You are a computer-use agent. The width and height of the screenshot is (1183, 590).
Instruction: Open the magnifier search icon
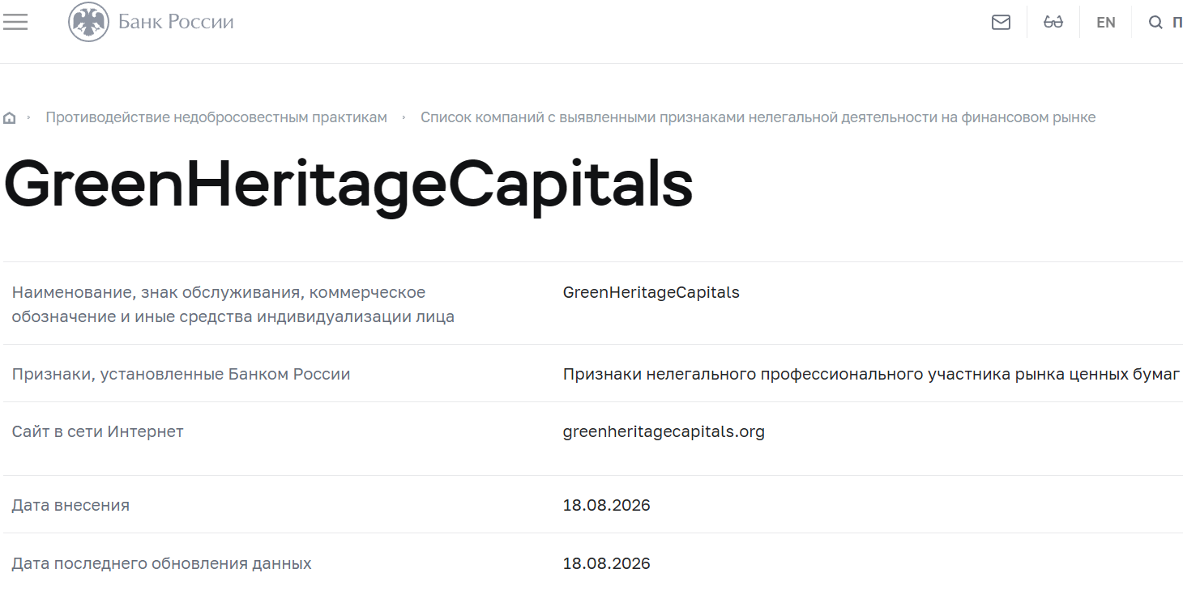[x=1155, y=23]
